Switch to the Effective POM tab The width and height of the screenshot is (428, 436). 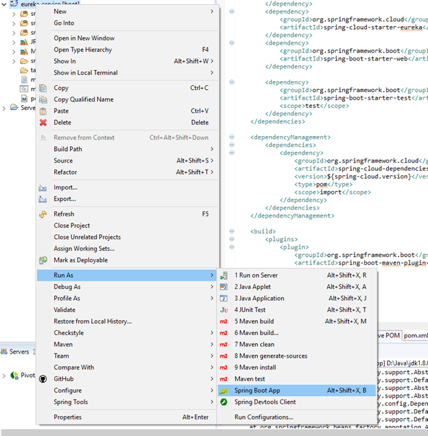pos(390,336)
